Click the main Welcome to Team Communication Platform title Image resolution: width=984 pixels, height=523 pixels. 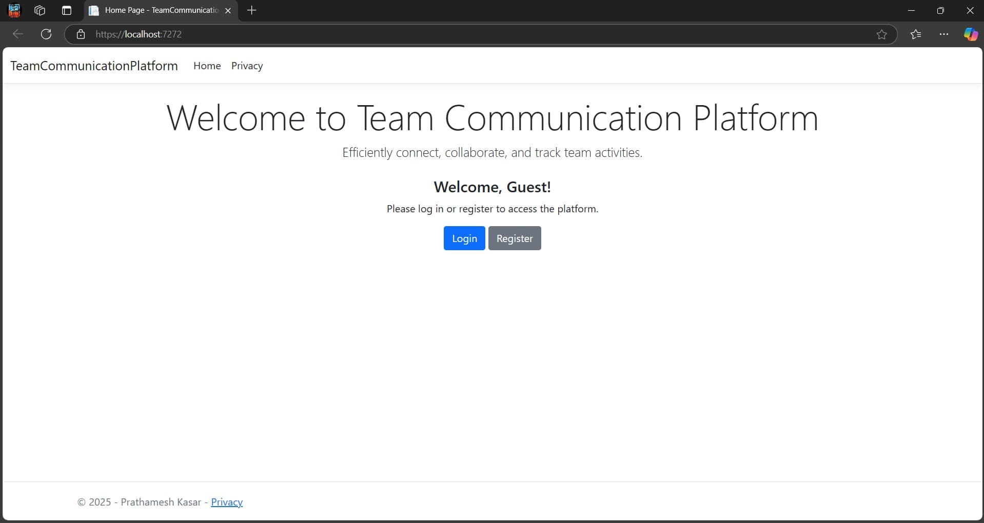(493, 118)
